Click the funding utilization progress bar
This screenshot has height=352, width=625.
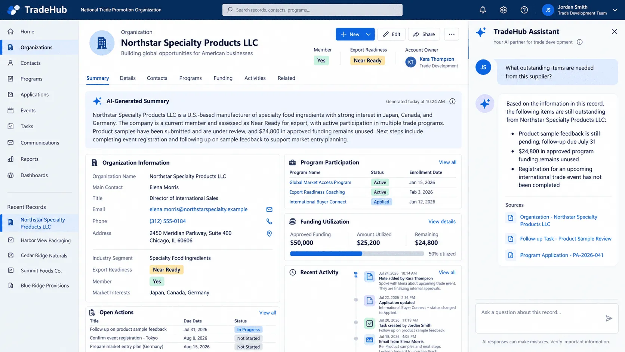(x=357, y=254)
